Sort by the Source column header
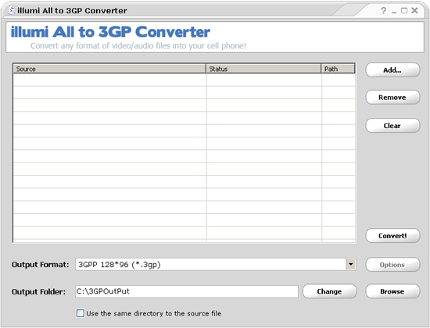Viewport: 430px width, 328px height. coord(109,69)
